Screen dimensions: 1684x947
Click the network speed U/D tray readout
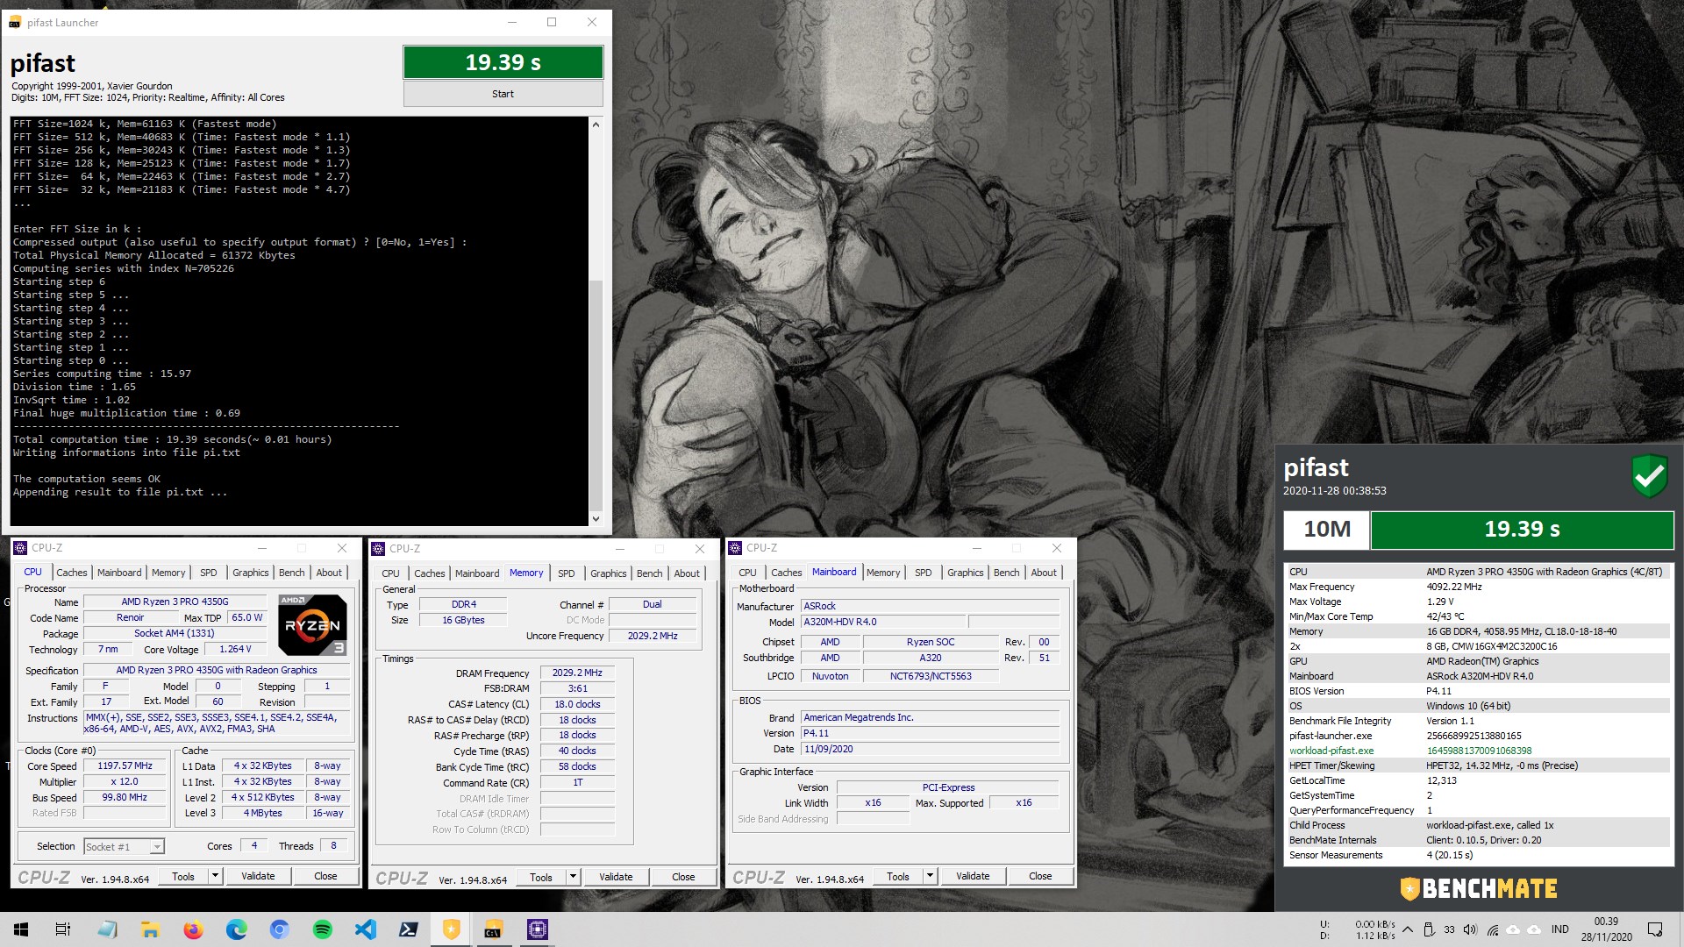[1358, 929]
